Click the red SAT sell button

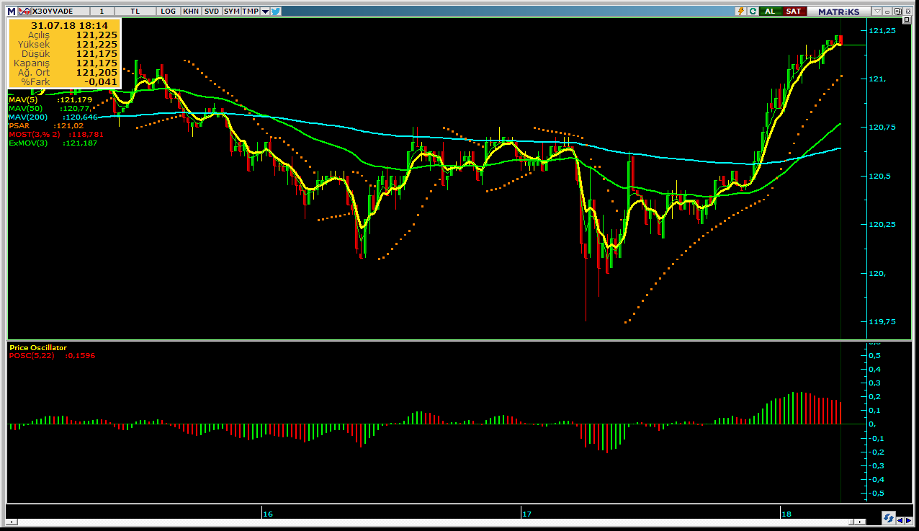(x=793, y=12)
